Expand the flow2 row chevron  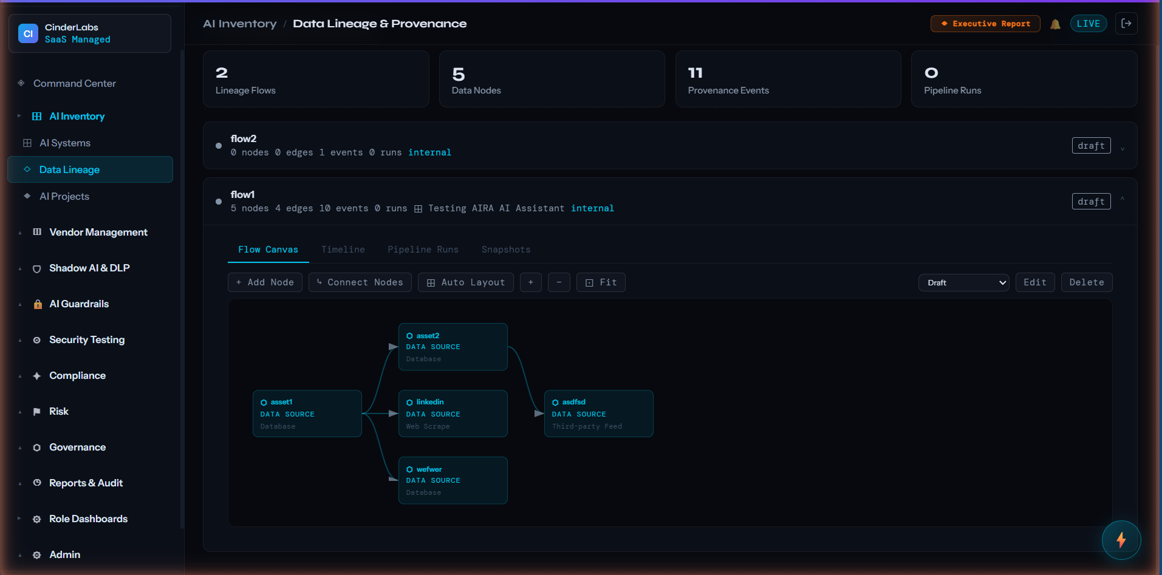(x=1123, y=148)
